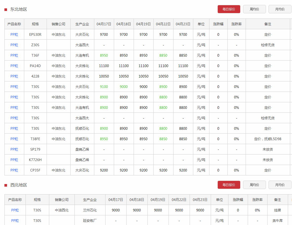Click 未放货 remark in SP179 row
The image size is (292, 225).
268,150
